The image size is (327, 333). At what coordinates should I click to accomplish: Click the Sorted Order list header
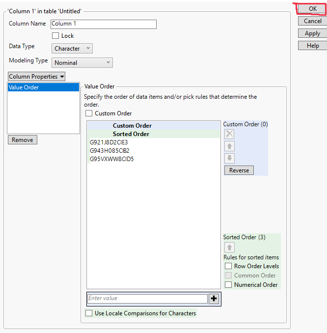tap(154, 134)
